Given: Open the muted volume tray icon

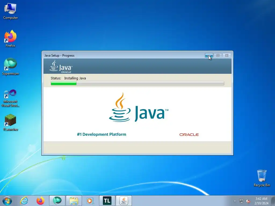Looking at the screenshot, I should 248,201.
